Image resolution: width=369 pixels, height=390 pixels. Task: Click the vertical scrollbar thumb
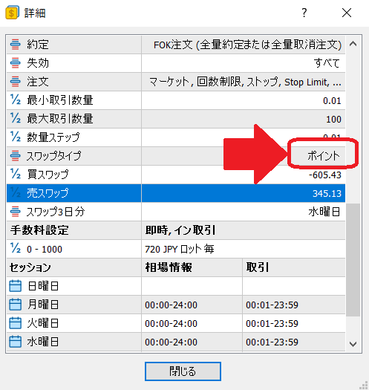pos(353,260)
